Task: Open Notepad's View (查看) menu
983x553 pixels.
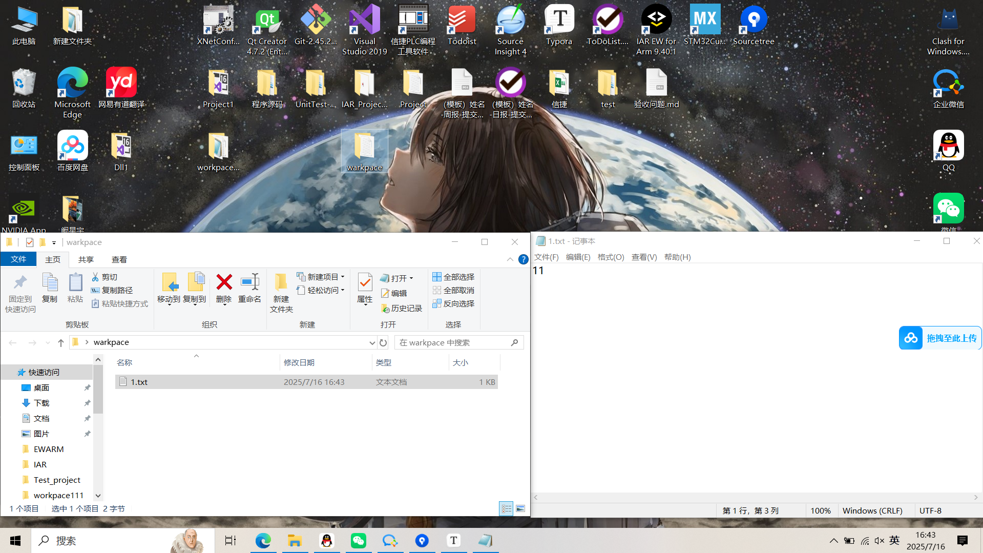Action: pos(644,257)
